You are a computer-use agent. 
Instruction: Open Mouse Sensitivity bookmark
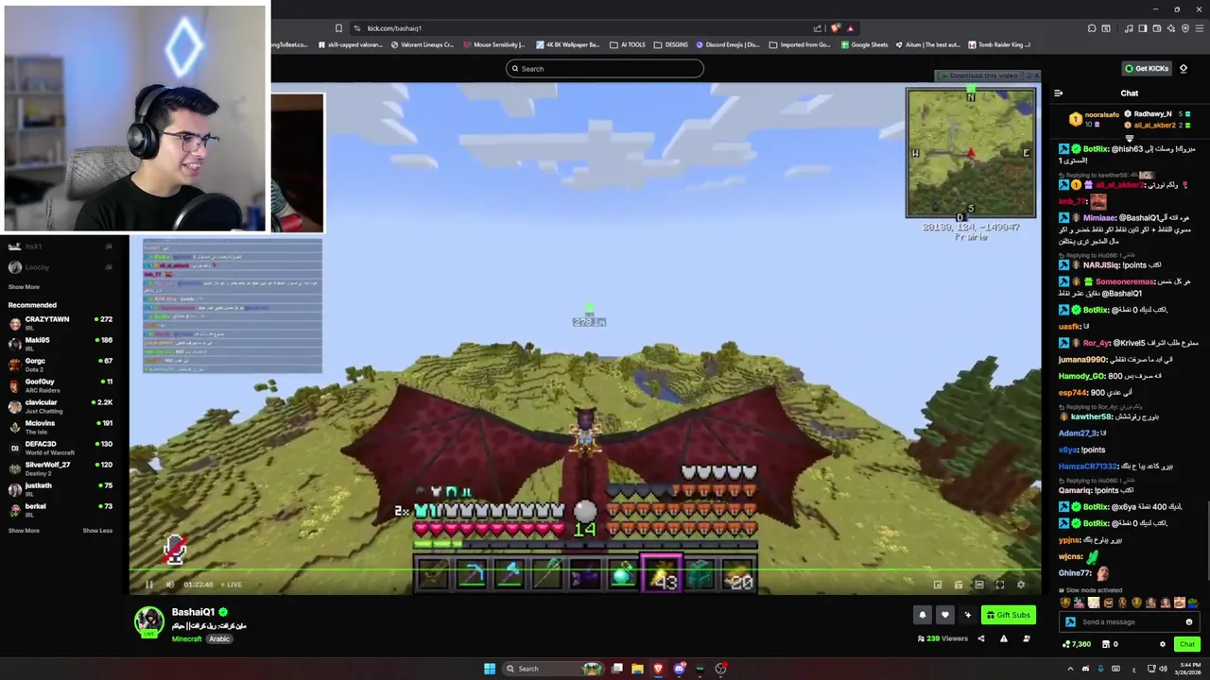point(493,44)
